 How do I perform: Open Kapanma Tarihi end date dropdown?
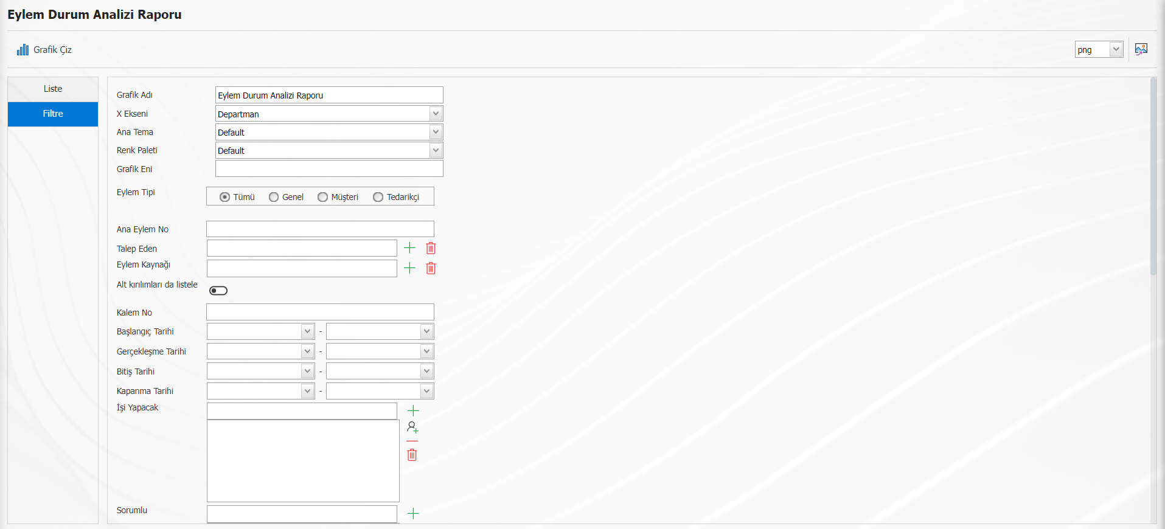426,391
